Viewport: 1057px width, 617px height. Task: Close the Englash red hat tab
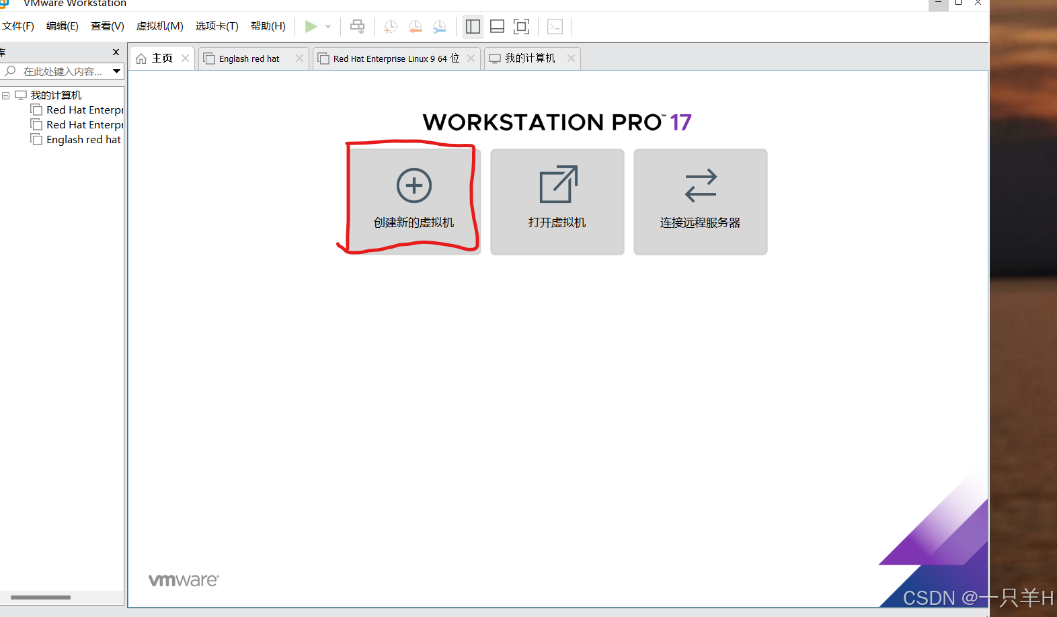point(299,58)
